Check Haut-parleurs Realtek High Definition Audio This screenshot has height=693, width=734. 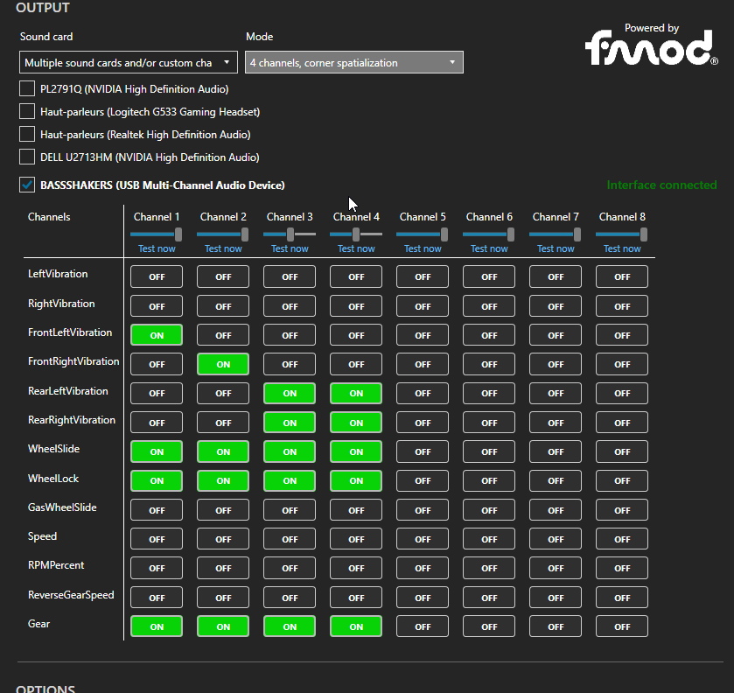point(27,134)
